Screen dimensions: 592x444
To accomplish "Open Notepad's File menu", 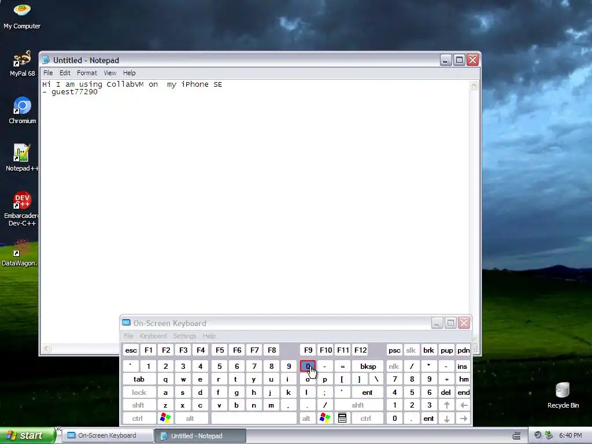I will pyautogui.click(x=48, y=73).
